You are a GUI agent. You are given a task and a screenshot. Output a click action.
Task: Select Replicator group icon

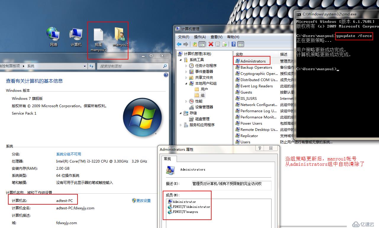click(237, 136)
